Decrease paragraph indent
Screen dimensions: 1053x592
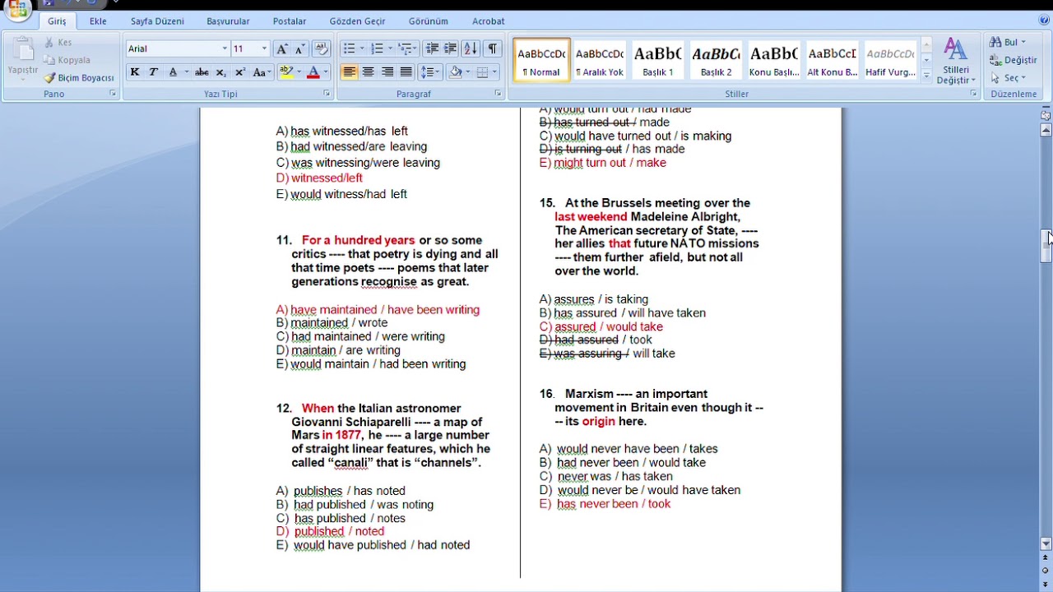point(432,49)
